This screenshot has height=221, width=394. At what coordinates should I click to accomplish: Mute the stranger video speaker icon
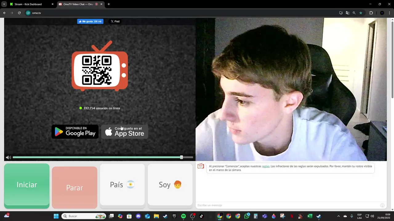tap(8, 157)
